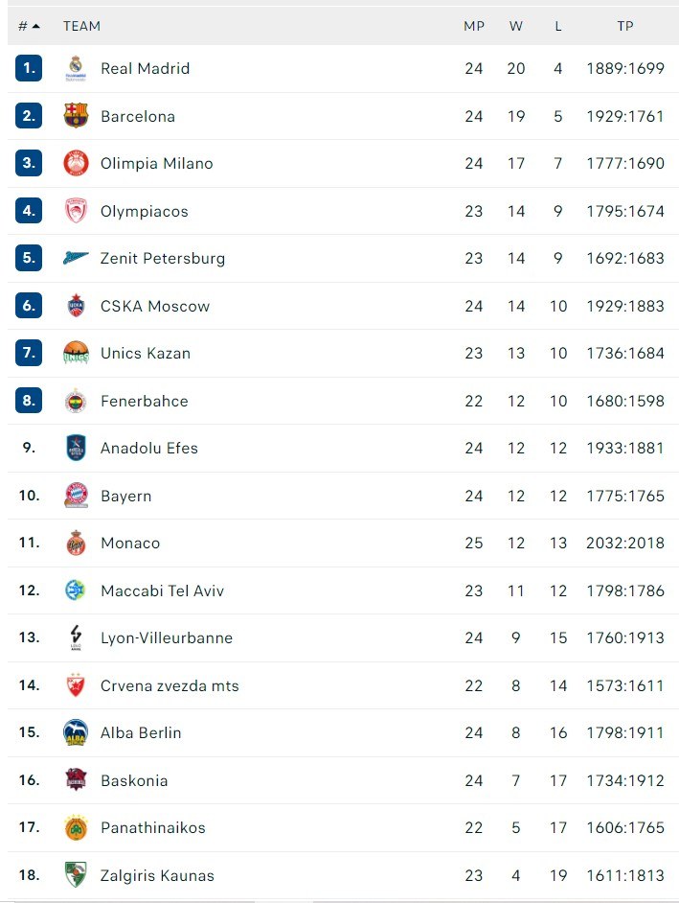Viewport: 679px width, 903px height.
Task: Click the Barcelona team logo
Action: [76, 116]
